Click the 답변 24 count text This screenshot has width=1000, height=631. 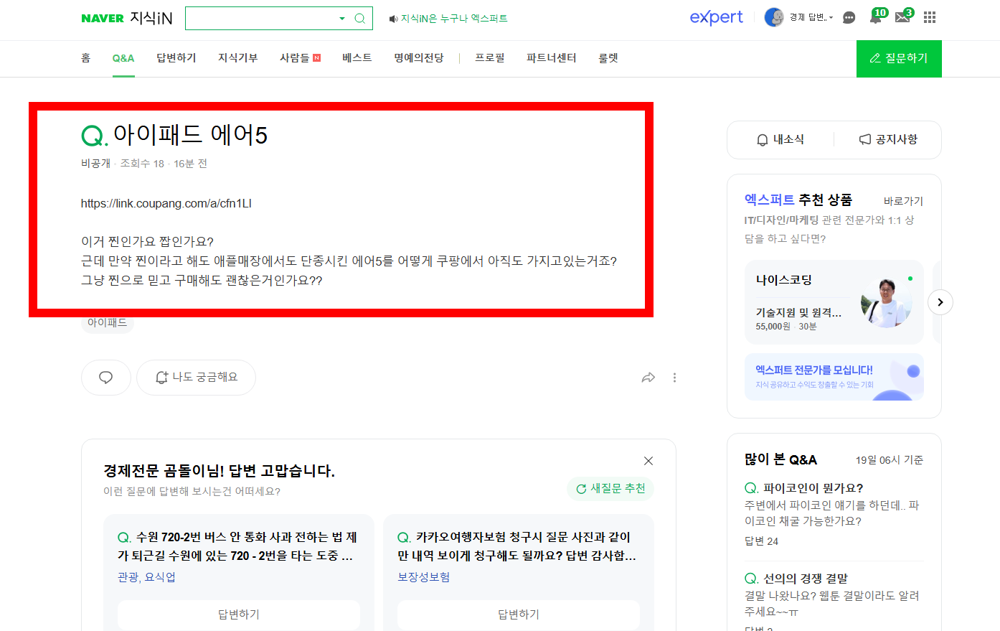761,541
